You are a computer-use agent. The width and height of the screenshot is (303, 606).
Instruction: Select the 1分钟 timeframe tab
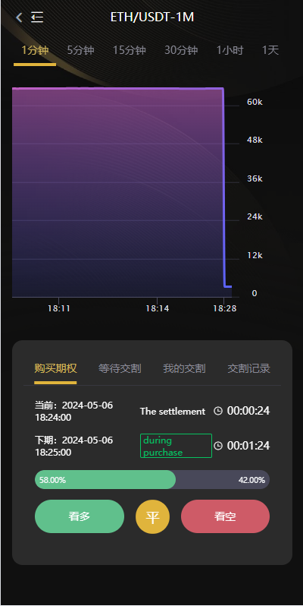[x=35, y=50]
